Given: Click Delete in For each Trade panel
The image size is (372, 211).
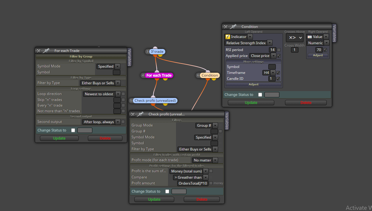Looking at the screenshot, I should click(105, 138).
